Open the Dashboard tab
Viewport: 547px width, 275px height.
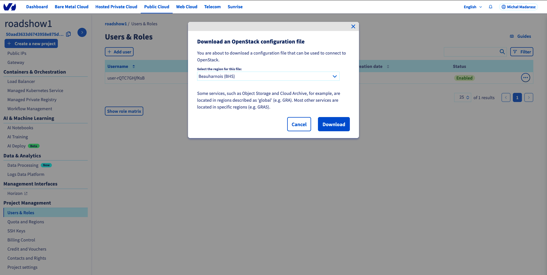pos(37,7)
